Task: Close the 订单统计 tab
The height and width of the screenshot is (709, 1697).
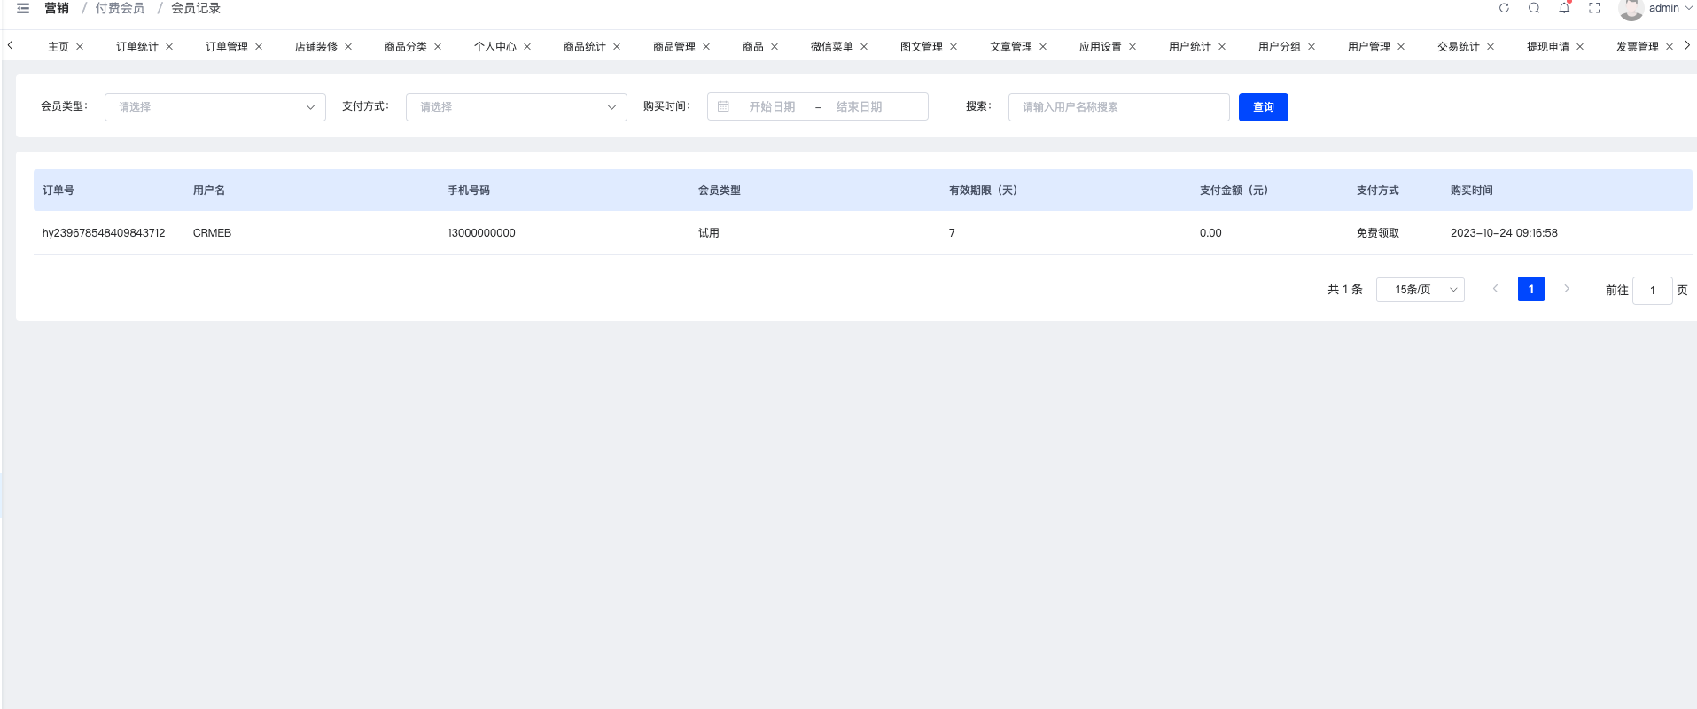Action: (169, 47)
